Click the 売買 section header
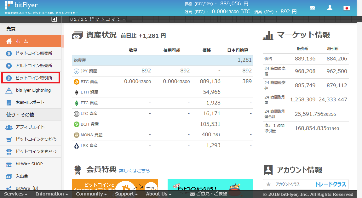The width and height of the screenshot is (362, 198). 11,29
